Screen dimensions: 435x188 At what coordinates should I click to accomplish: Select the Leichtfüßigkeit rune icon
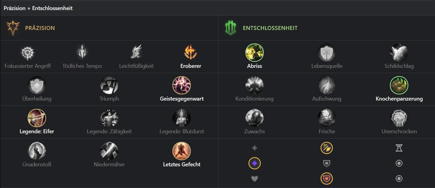click(136, 53)
